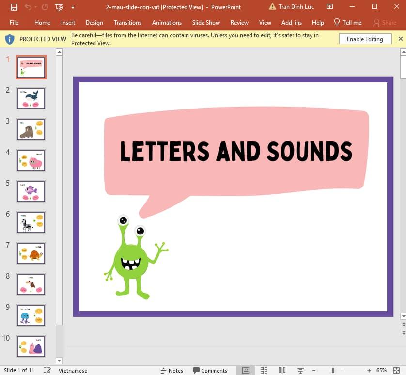Open Reading View from status bar
Image resolution: width=406 pixels, height=375 pixels.
[x=282, y=371]
